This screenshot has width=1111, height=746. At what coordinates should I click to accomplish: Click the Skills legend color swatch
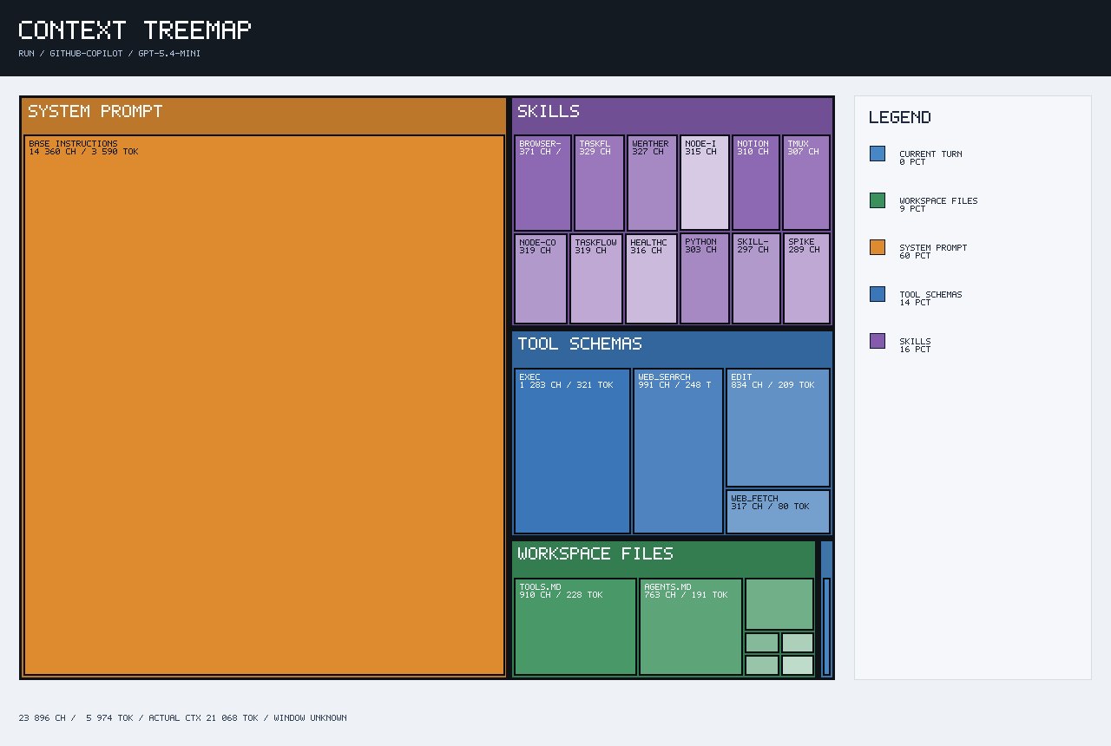[878, 341]
